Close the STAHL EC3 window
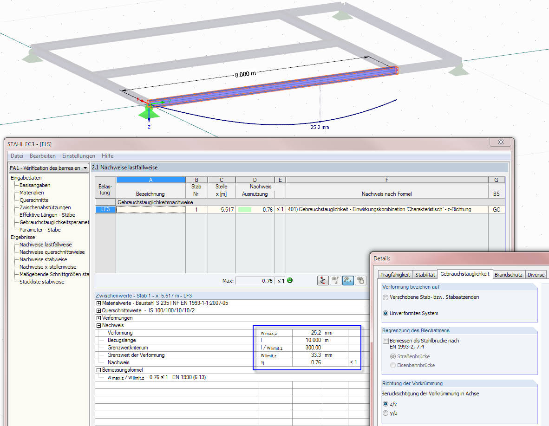 501,142
